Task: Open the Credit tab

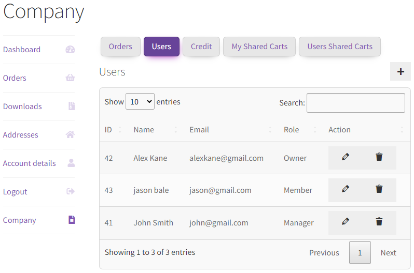Action: (x=201, y=47)
